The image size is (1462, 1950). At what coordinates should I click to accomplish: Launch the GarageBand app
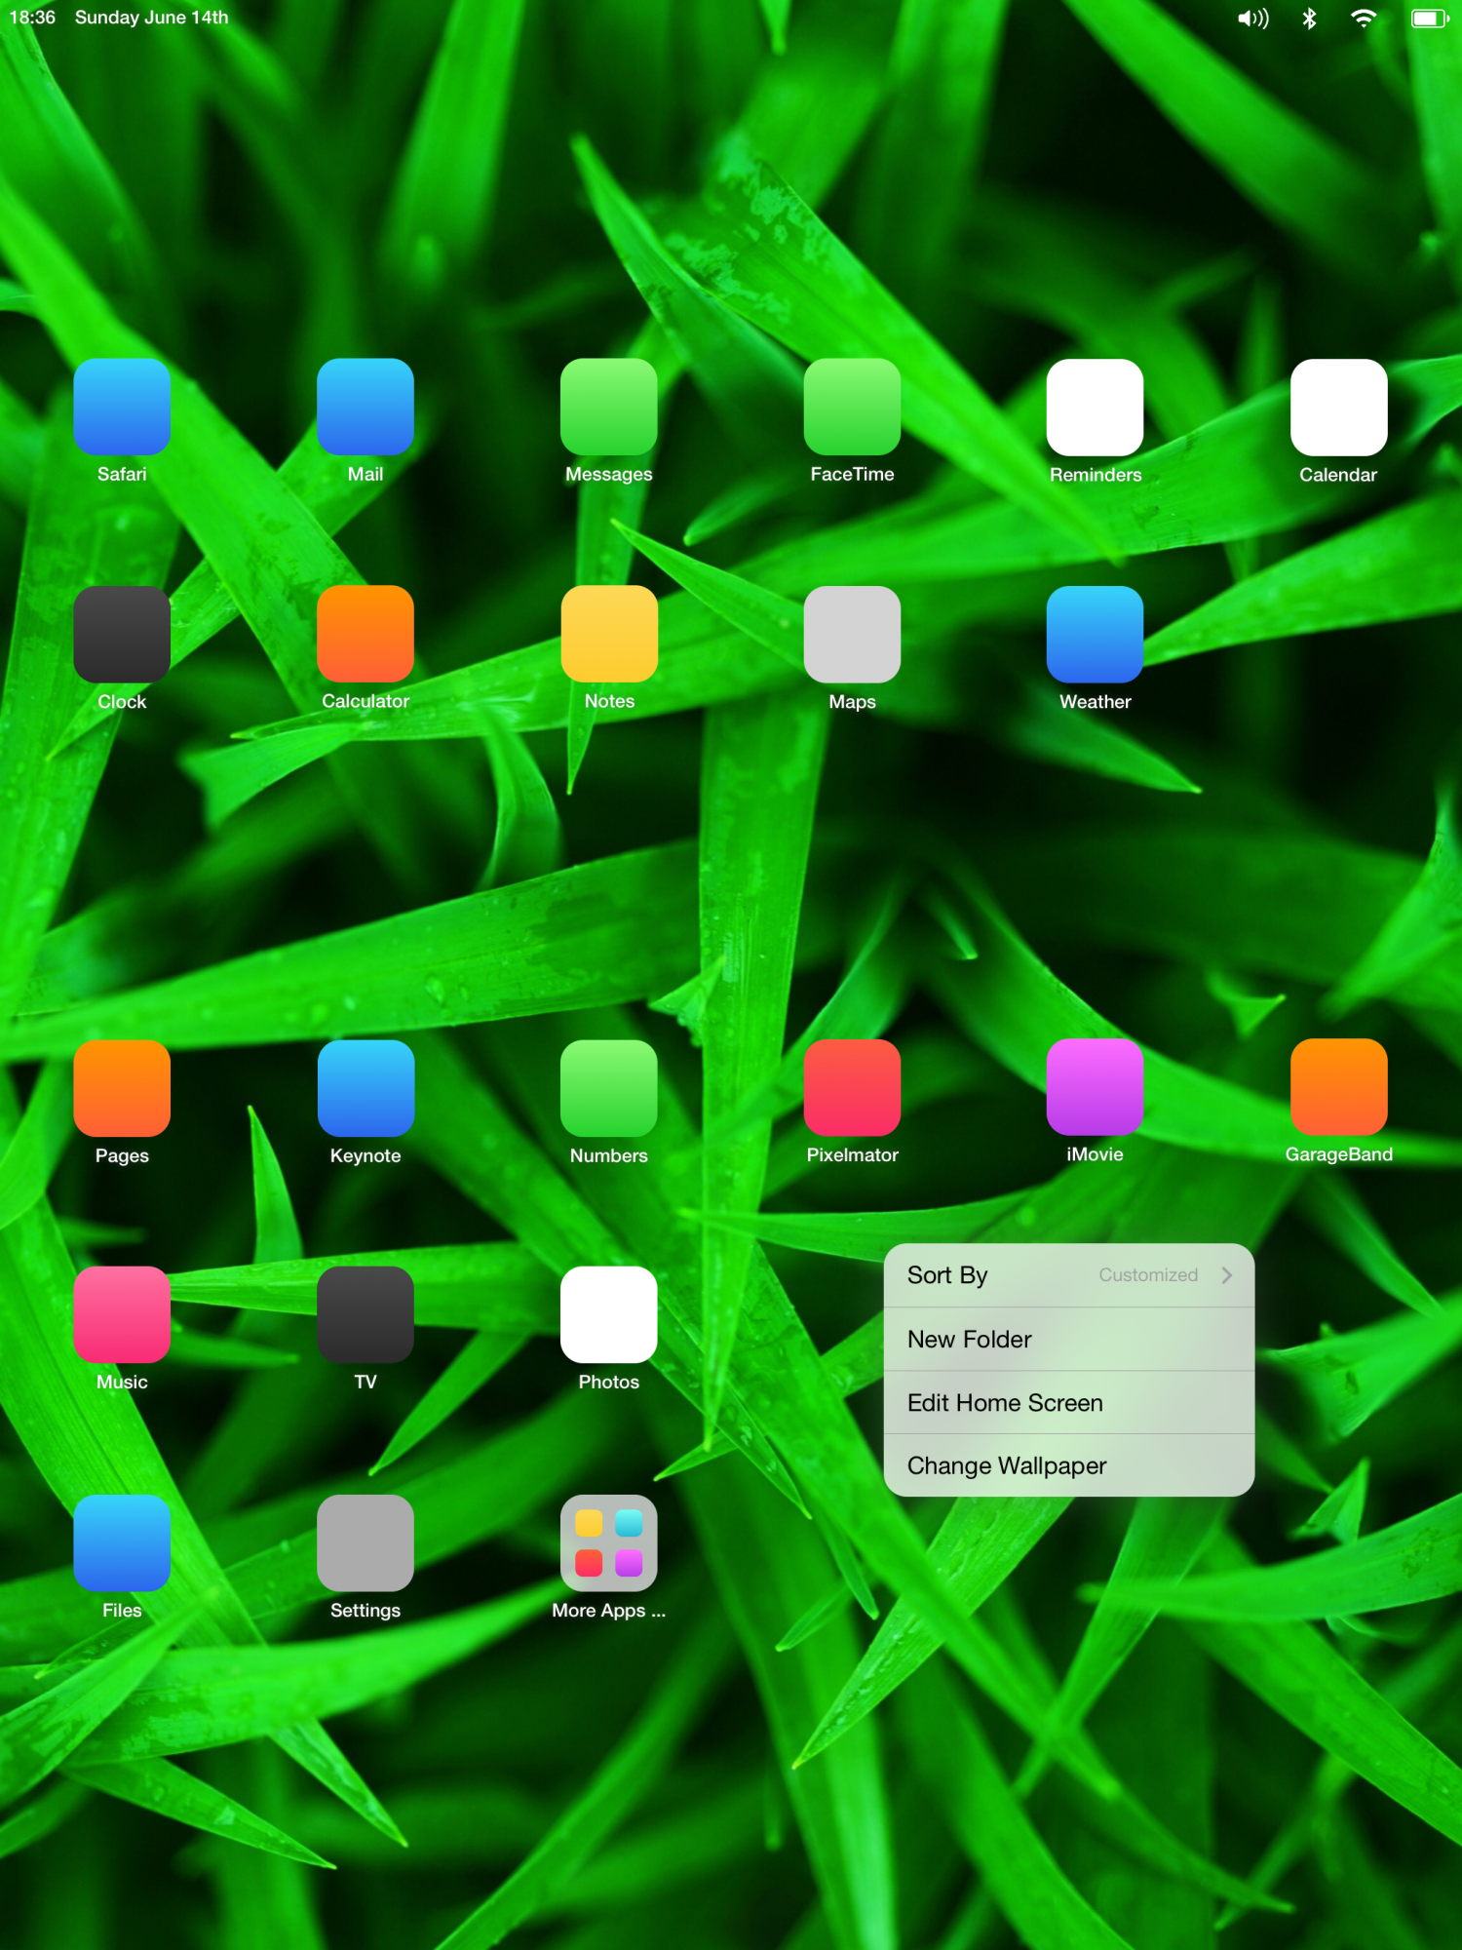click(x=1339, y=1087)
